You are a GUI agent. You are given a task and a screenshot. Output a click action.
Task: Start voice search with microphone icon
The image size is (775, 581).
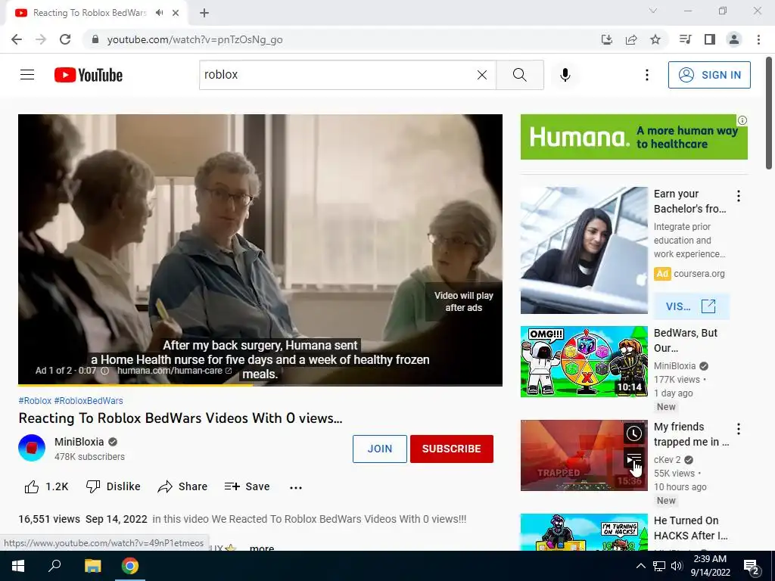tap(565, 75)
